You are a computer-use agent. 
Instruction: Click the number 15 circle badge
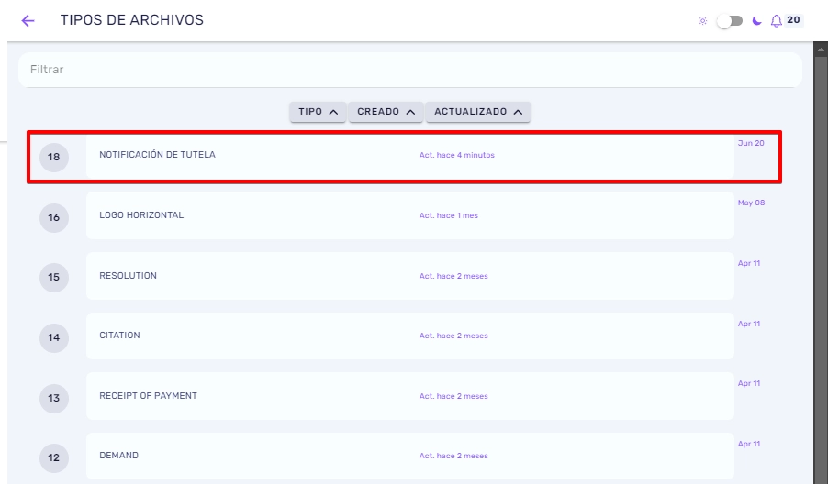click(x=54, y=278)
